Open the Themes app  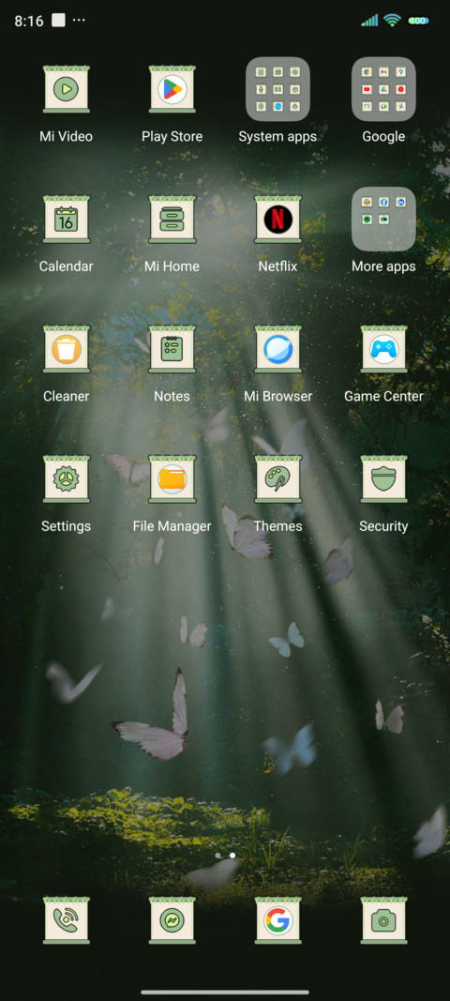coord(277,479)
